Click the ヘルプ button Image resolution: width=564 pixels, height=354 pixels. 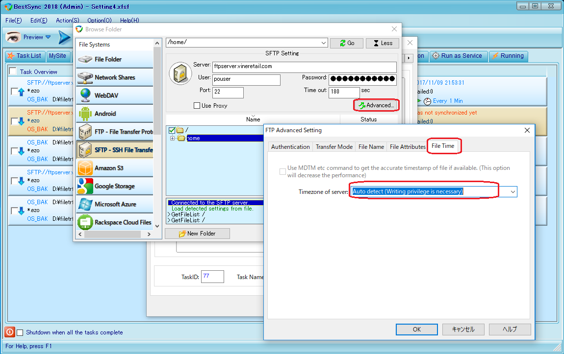[510, 330]
